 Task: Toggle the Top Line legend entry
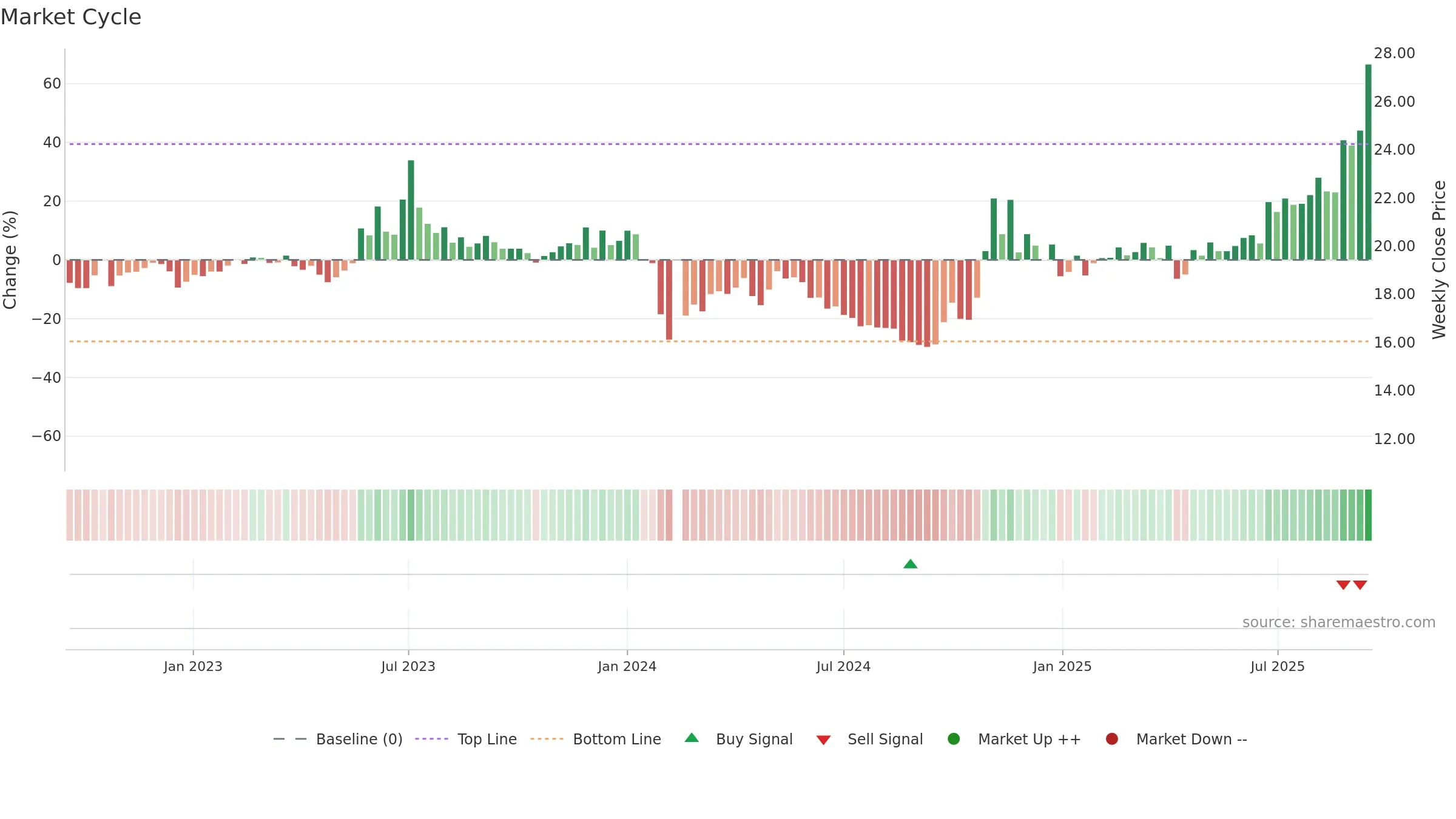(466, 739)
